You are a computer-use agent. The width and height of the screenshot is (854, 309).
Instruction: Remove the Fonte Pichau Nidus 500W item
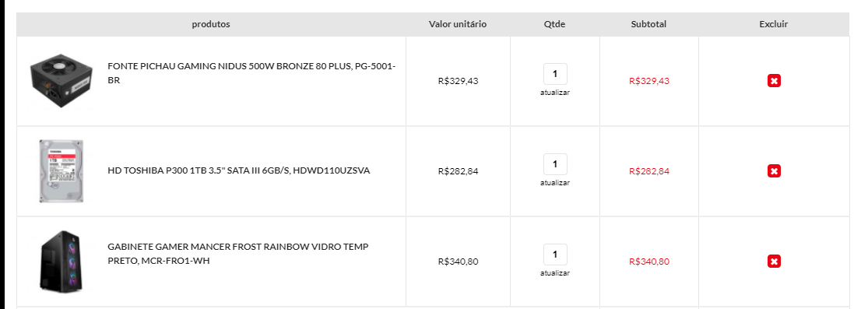[x=773, y=81]
